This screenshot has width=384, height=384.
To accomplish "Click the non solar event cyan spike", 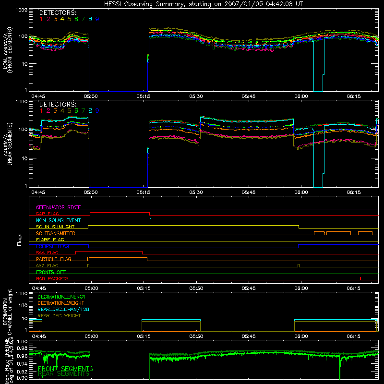I will tap(150, 220).
